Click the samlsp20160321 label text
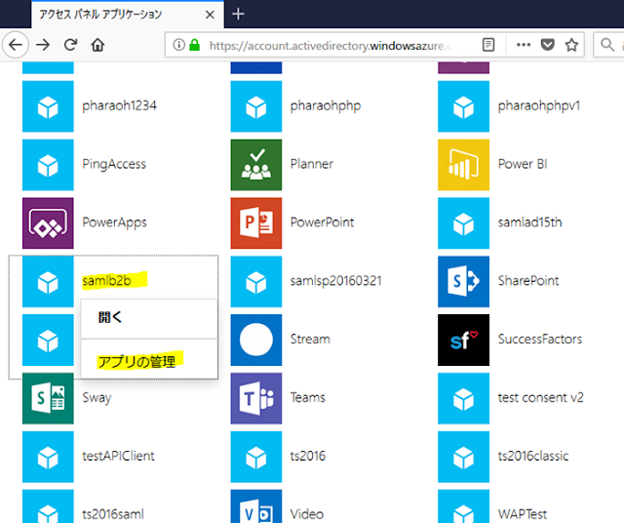624x523 pixels. point(335,281)
